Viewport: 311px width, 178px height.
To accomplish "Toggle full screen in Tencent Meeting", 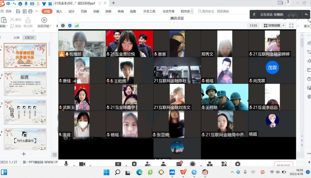I will click(291, 26).
